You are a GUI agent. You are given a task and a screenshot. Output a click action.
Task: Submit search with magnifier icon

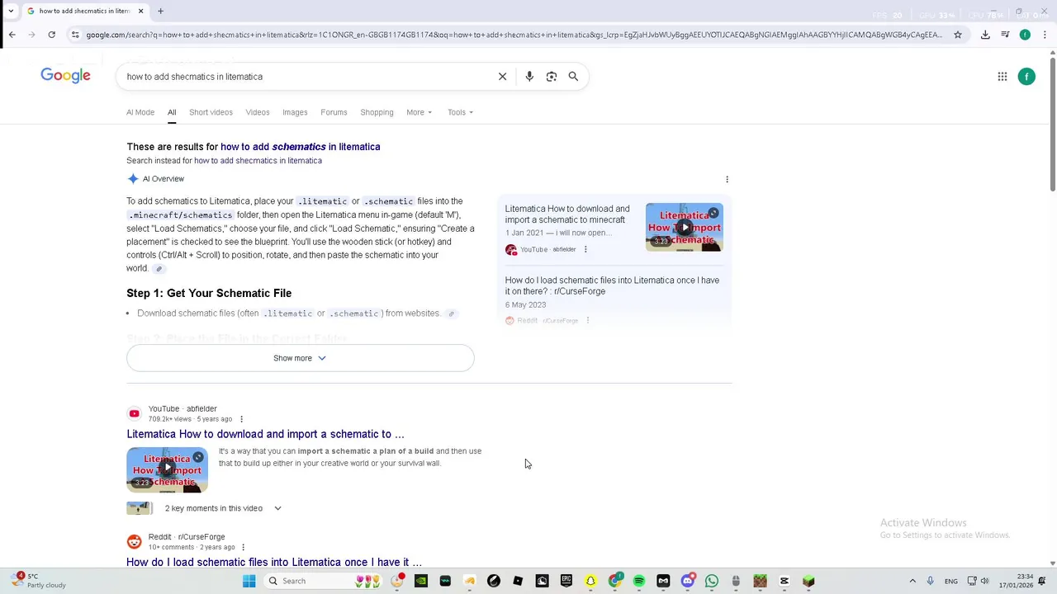coord(573,77)
